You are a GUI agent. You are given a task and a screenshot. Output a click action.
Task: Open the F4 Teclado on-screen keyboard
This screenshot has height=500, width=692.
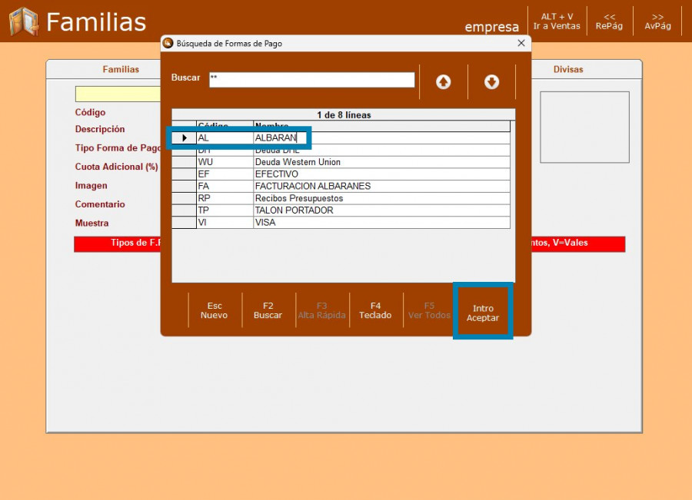click(375, 310)
